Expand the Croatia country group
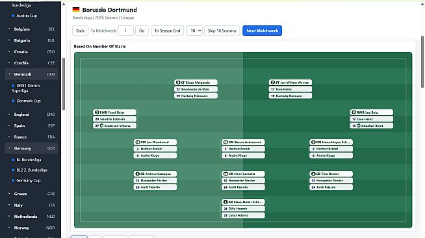This screenshot has height=238, width=425. [31, 52]
